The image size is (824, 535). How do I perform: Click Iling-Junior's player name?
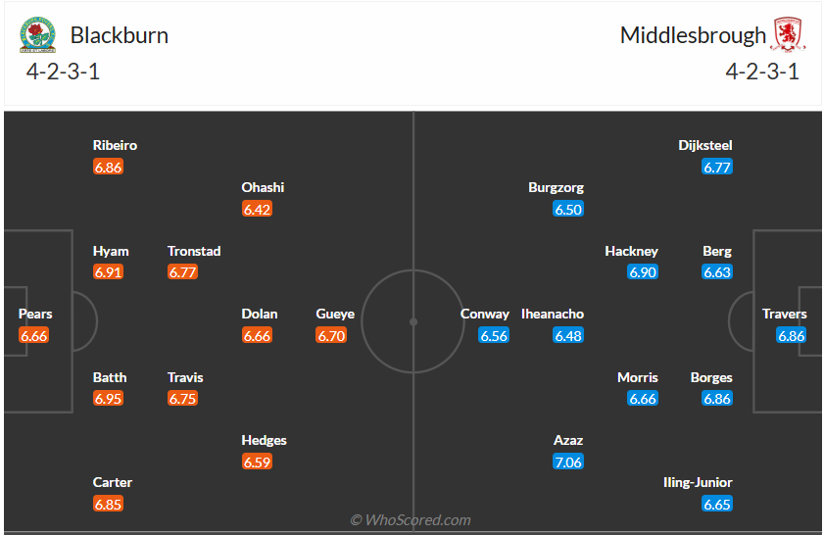tap(699, 482)
